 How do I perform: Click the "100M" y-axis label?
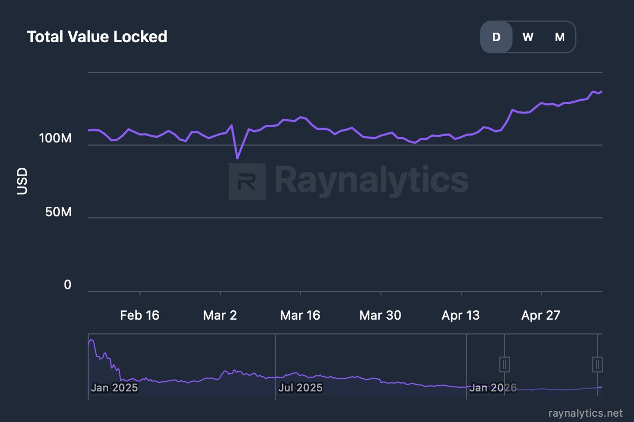click(x=55, y=139)
